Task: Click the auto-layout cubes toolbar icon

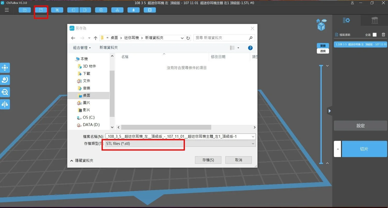Action: [117, 10]
